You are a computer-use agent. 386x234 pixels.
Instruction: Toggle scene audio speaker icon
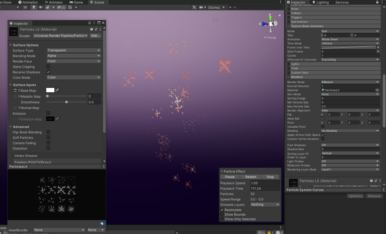click(41, 7)
